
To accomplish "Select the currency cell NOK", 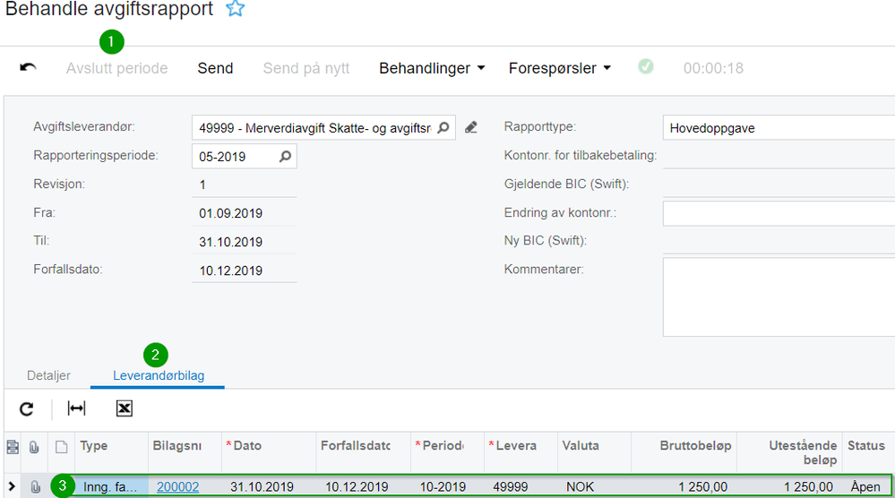I will (580, 486).
